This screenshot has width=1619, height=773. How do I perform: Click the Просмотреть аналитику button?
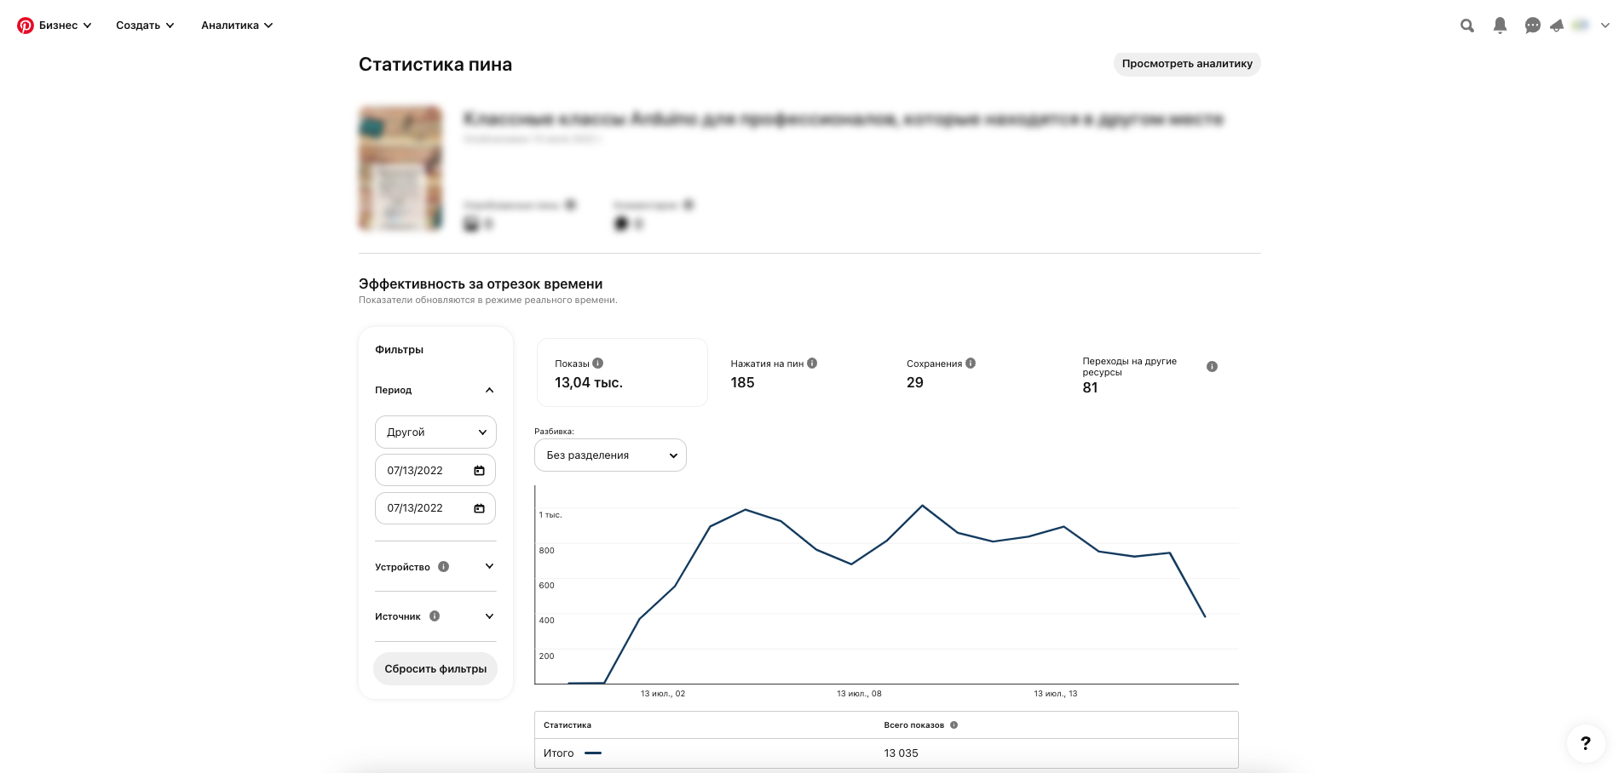[1187, 64]
